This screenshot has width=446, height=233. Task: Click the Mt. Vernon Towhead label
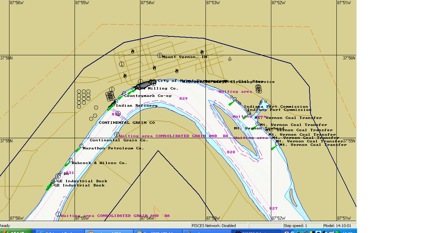pyautogui.click(x=259, y=128)
